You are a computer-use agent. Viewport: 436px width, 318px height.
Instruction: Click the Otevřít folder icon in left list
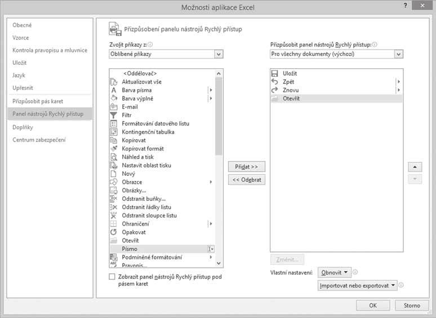[114, 240]
